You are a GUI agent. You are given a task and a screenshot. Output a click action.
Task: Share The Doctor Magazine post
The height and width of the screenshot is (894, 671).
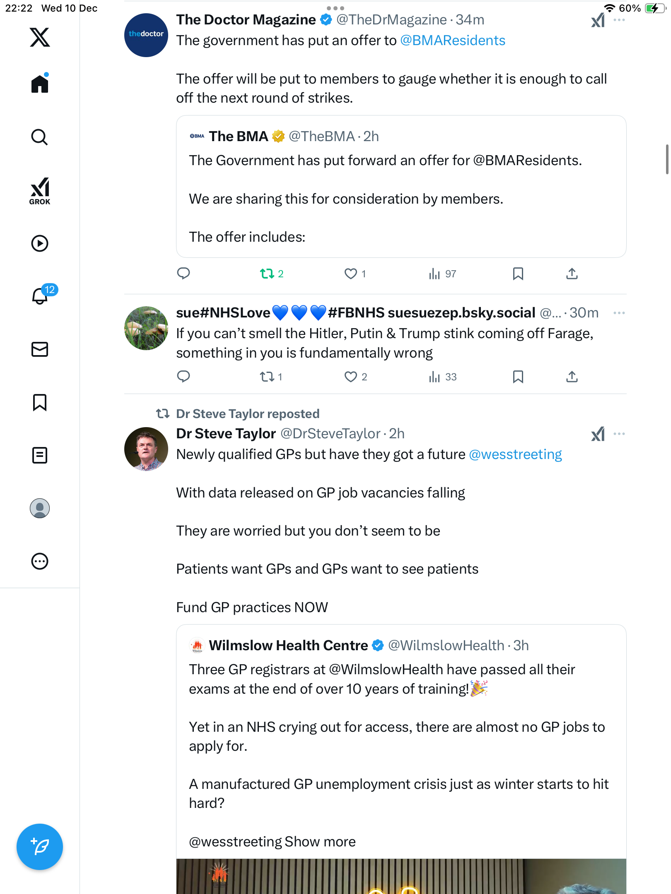click(x=572, y=274)
